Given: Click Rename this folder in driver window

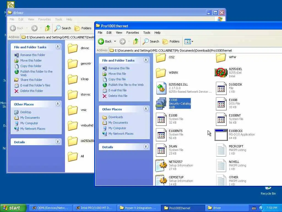Looking at the screenshot, I should 32,55.
